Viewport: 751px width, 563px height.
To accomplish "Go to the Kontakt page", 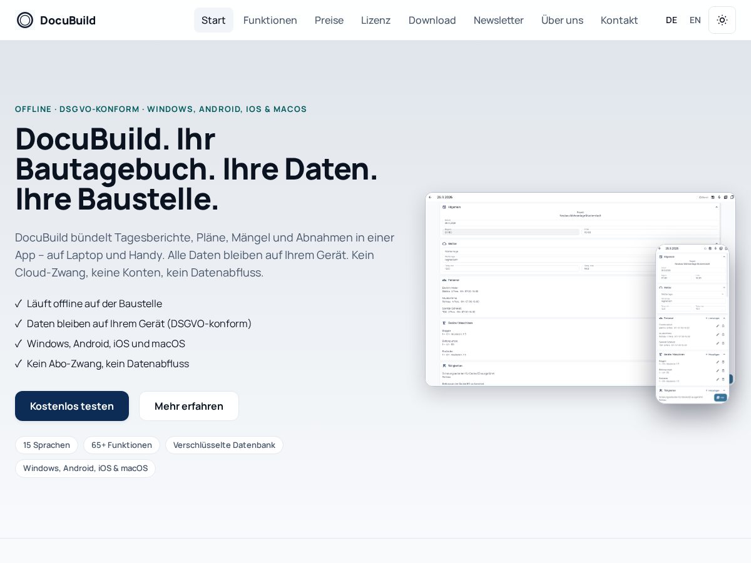I will point(620,20).
